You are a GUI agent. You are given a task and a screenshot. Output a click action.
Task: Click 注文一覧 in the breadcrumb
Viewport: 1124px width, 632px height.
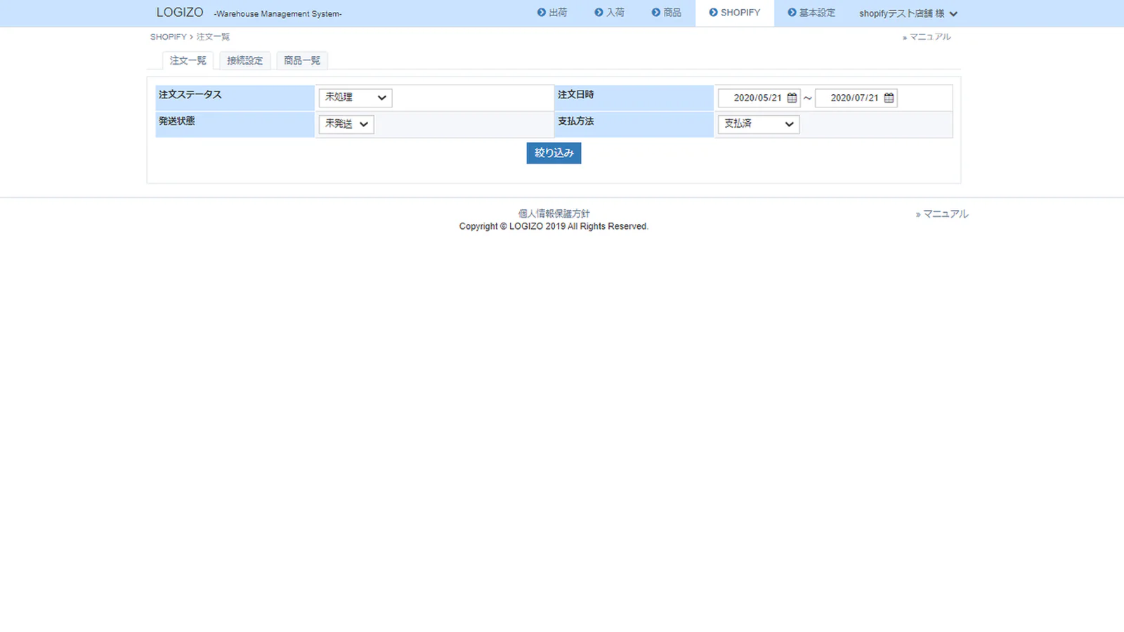tap(213, 37)
